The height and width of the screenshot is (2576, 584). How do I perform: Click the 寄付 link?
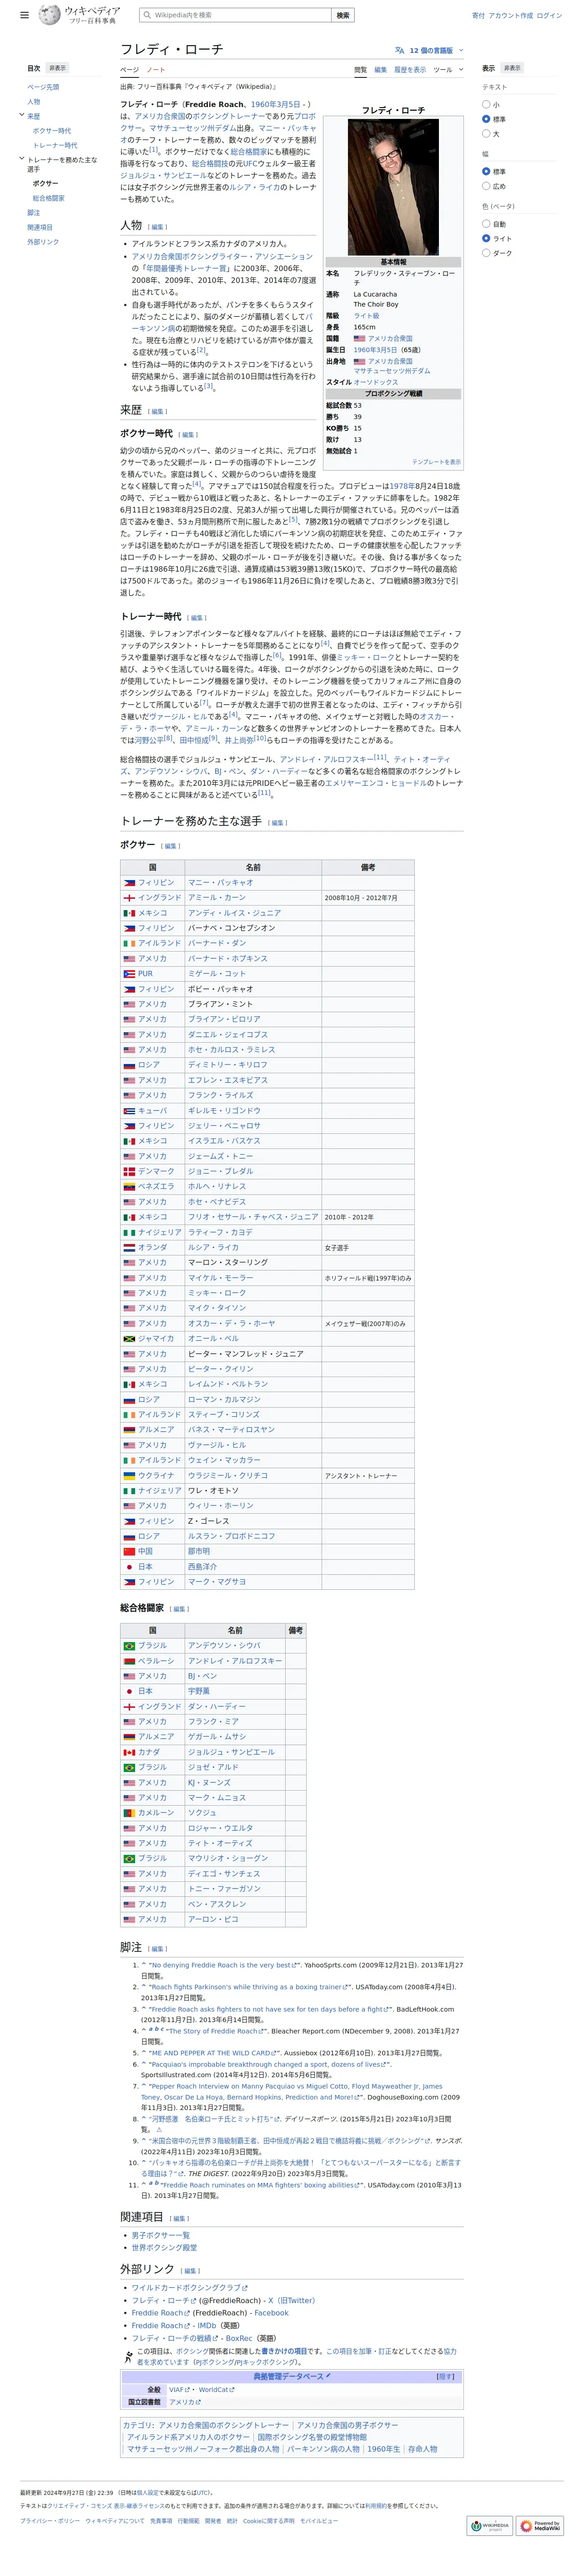pos(478,15)
